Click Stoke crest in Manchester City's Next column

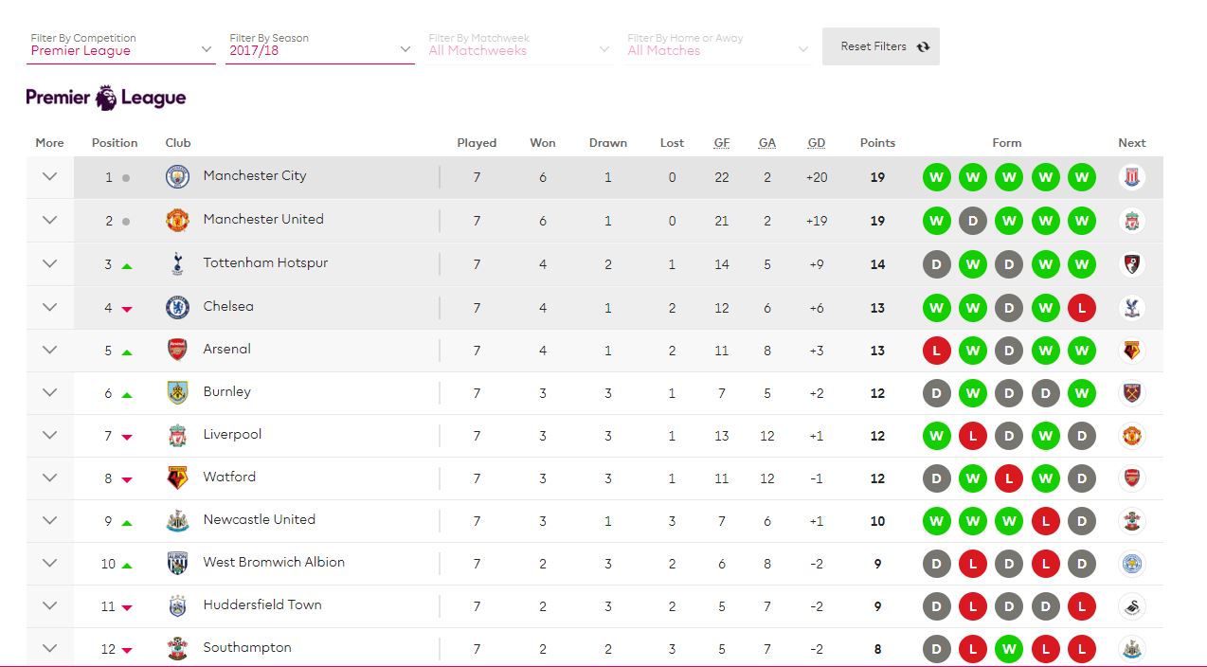pyautogui.click(x=1132, y=177)
